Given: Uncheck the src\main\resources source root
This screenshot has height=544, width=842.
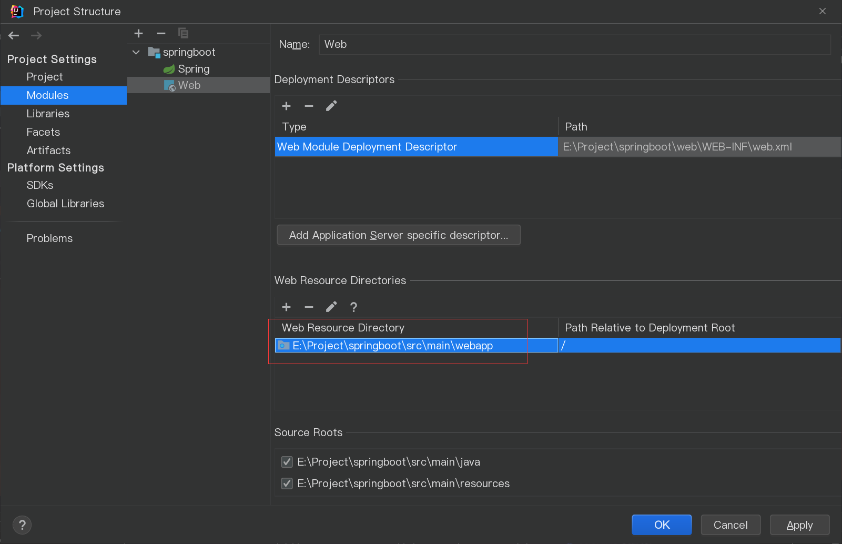Looking at the screenshot, I should 287,483.
